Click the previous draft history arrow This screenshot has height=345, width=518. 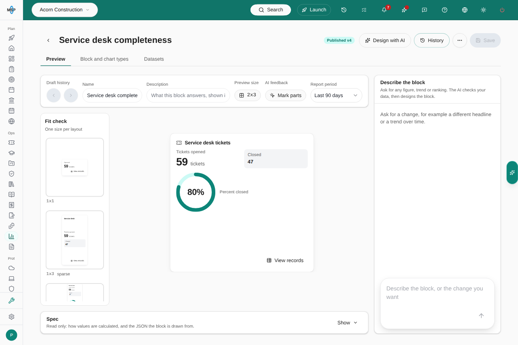(x=53, y=95)
